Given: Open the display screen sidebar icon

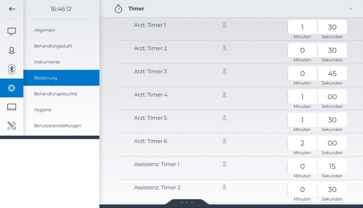Looking at the screenshot, I should tap(11, 107).
